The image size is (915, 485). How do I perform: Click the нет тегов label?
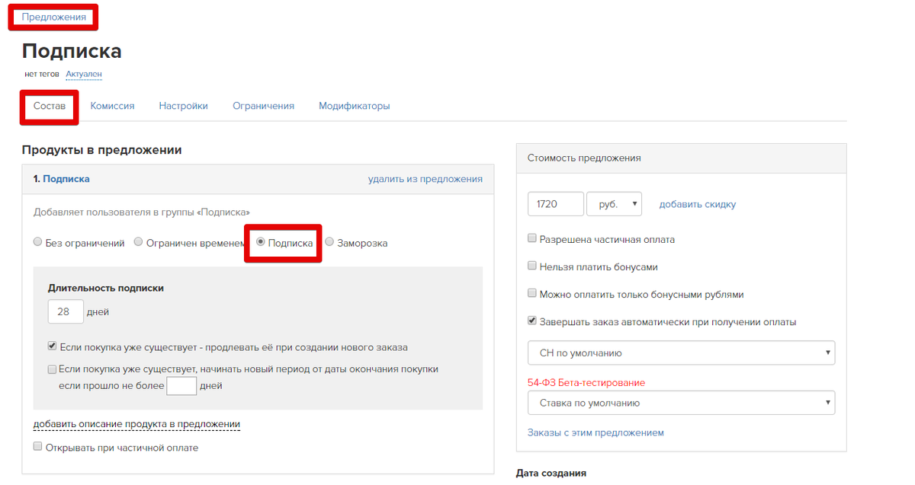coord(41,75)
